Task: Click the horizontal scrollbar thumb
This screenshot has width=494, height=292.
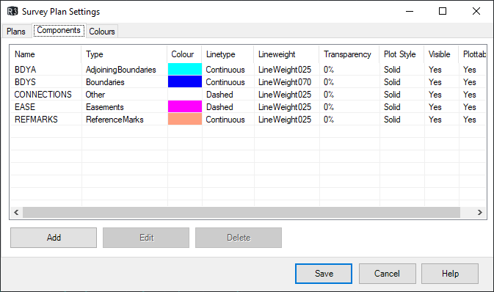Action: pyautogui.click(x=241, y=212)
